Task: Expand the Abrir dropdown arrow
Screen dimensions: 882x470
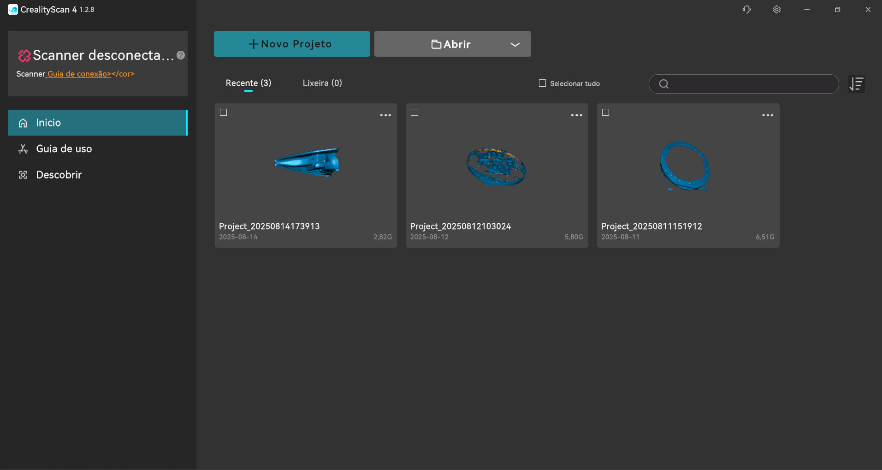Action: coord(515,44)
